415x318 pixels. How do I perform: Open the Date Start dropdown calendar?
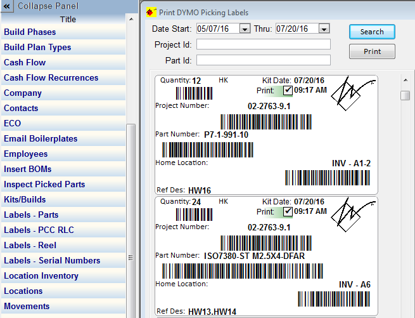pyautogui.click(x=245, y=29)
